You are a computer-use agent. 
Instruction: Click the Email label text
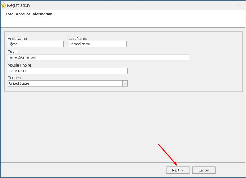pos(12,52)
